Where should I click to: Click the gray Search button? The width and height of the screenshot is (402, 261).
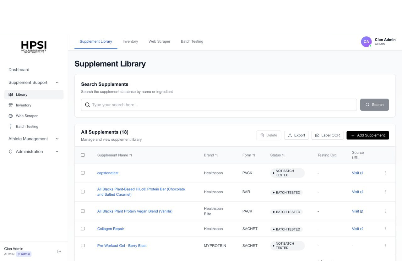coord(374,105)
